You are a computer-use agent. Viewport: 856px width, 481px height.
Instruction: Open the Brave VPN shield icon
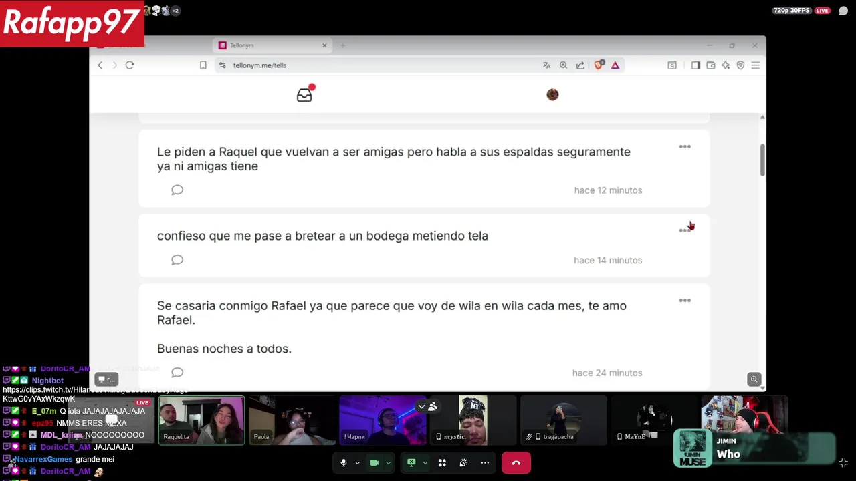[x=740, y=65]
